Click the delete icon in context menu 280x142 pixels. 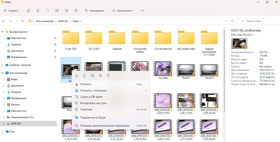point(108,75)
